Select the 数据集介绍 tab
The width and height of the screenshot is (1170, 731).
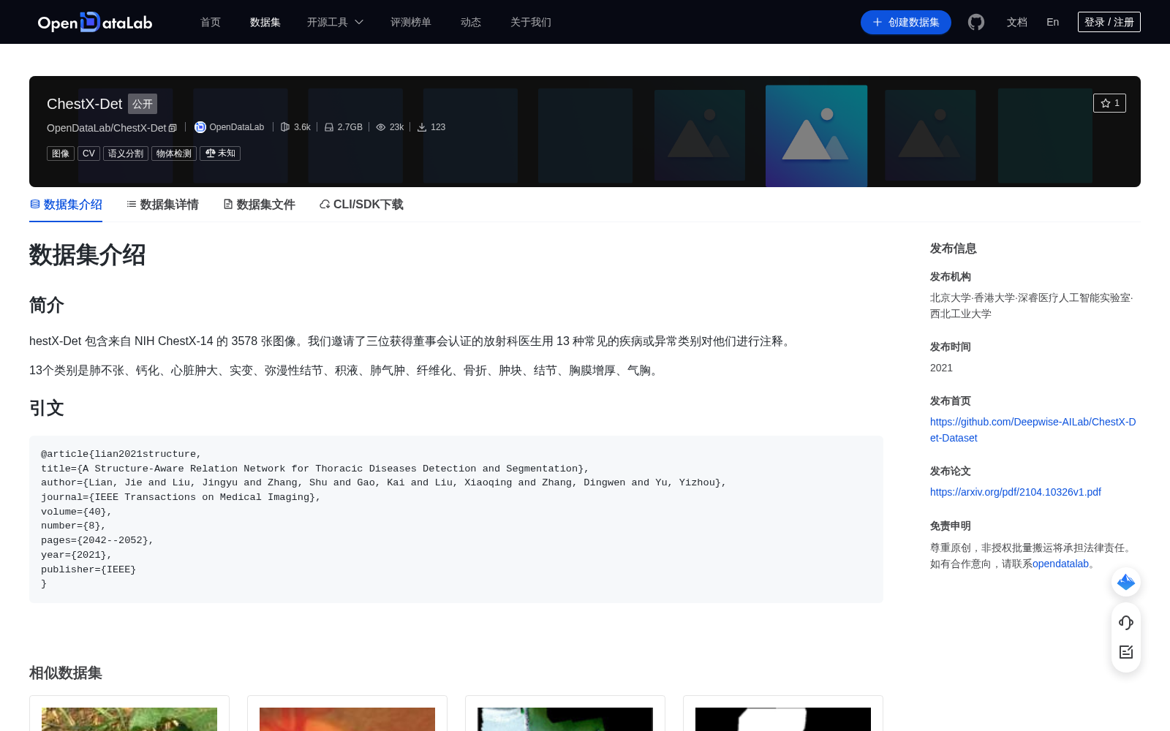[66, 205]
